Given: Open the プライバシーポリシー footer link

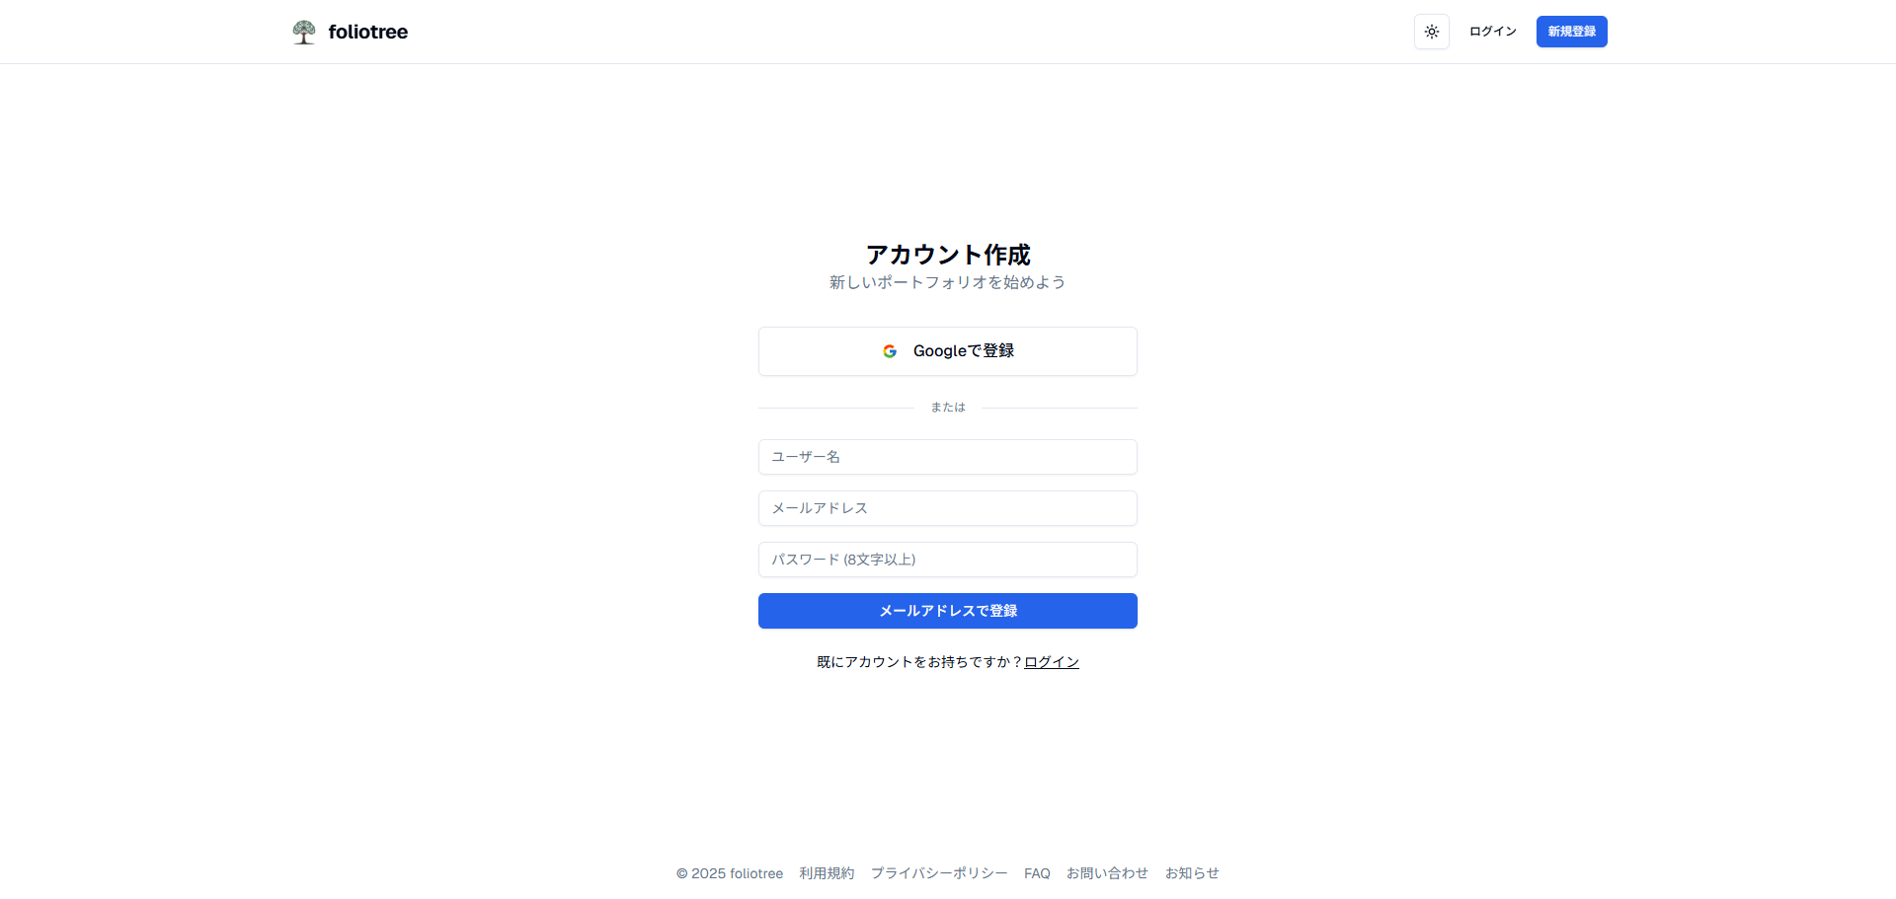Looking at the screenshot, I should [939, 873].
